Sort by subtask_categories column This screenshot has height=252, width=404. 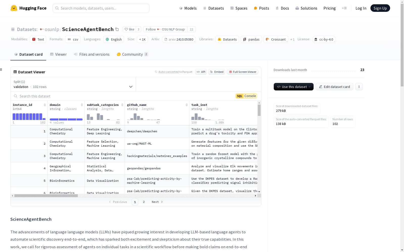pos(122,105)
